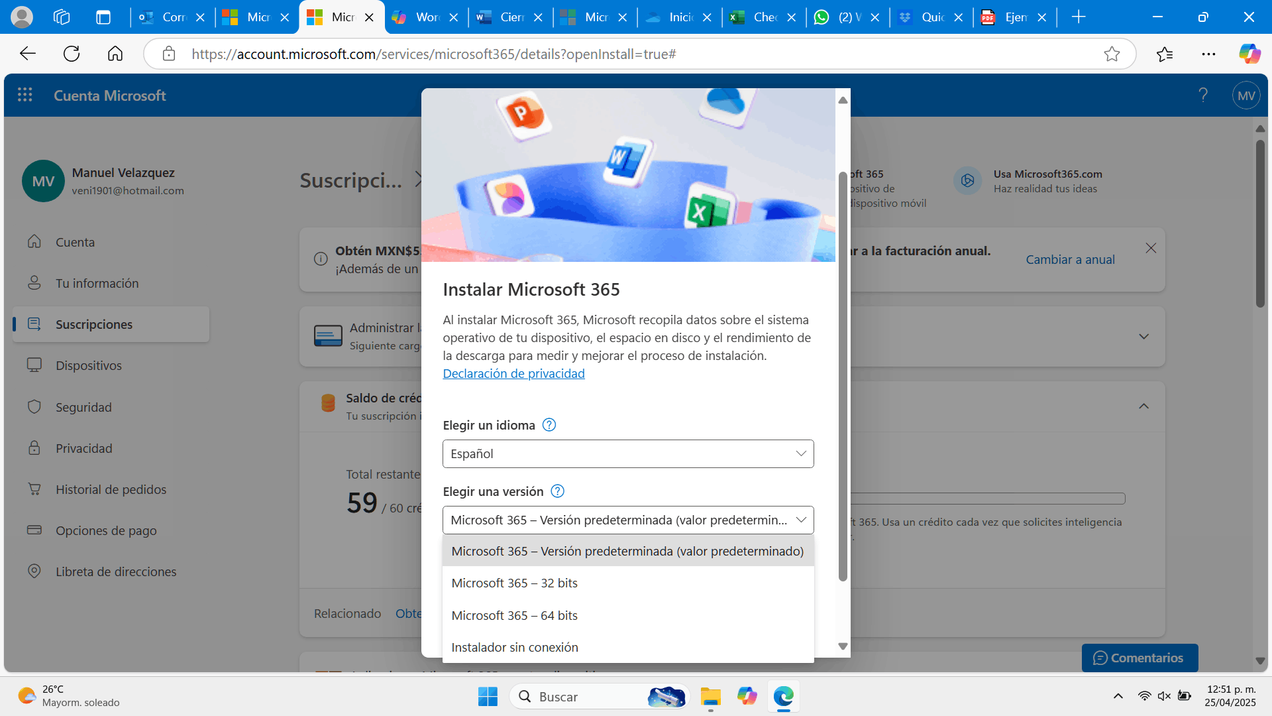Select Microsoft 365 – 64 bits option

(514, 615)
